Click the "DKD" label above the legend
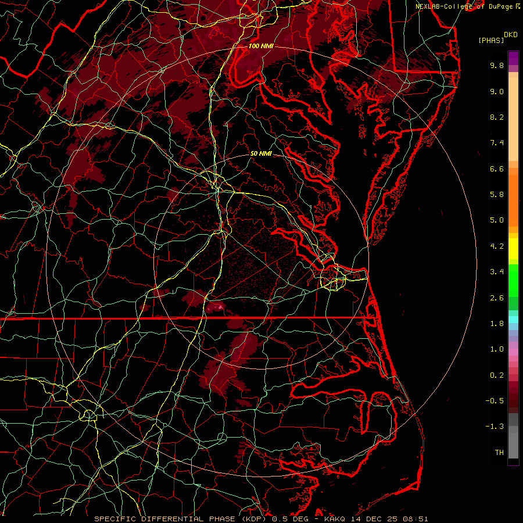523x523 pixels. pyautogui.click(x=511, y=35)
